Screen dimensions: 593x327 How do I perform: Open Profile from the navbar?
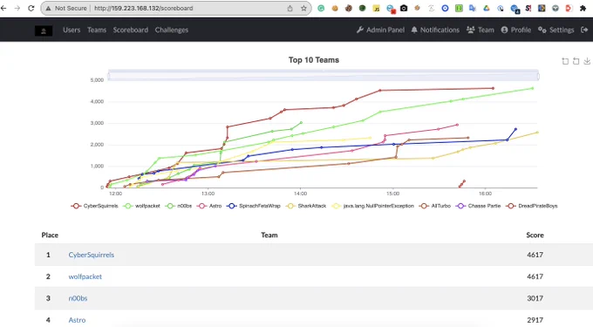point(516,30)
